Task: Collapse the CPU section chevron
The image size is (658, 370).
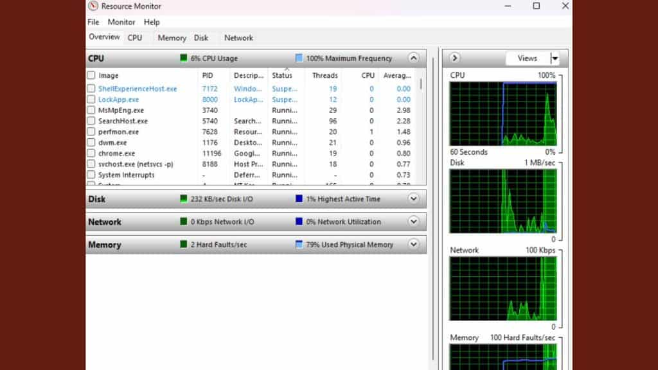Action: (413, 58)
